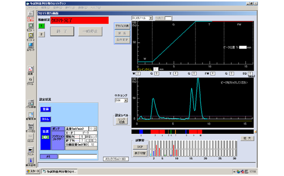Click the 拡大 (enlarge) button
284x176 pixels.
(x=247, y=139)
